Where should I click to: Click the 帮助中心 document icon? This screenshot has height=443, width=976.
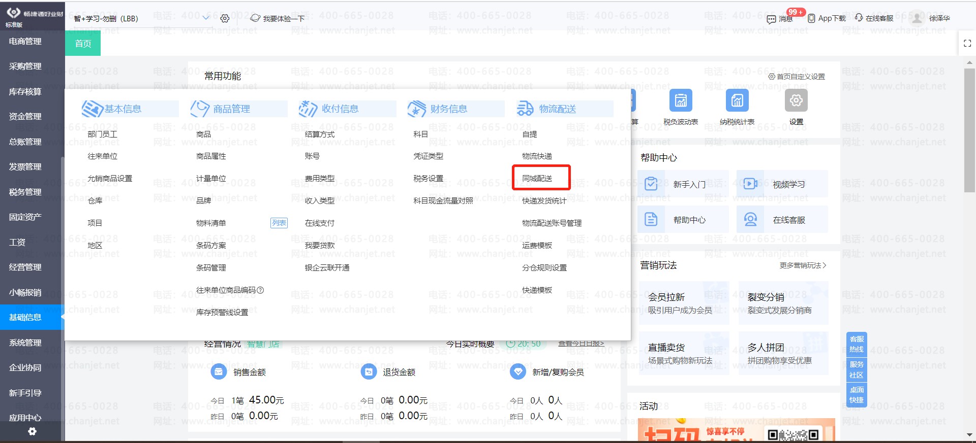pos(651,219)
